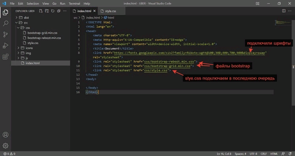Open Source Control view
Image resolution: width=295 pixels, height=156 pixels.
[x=5, y=34]
